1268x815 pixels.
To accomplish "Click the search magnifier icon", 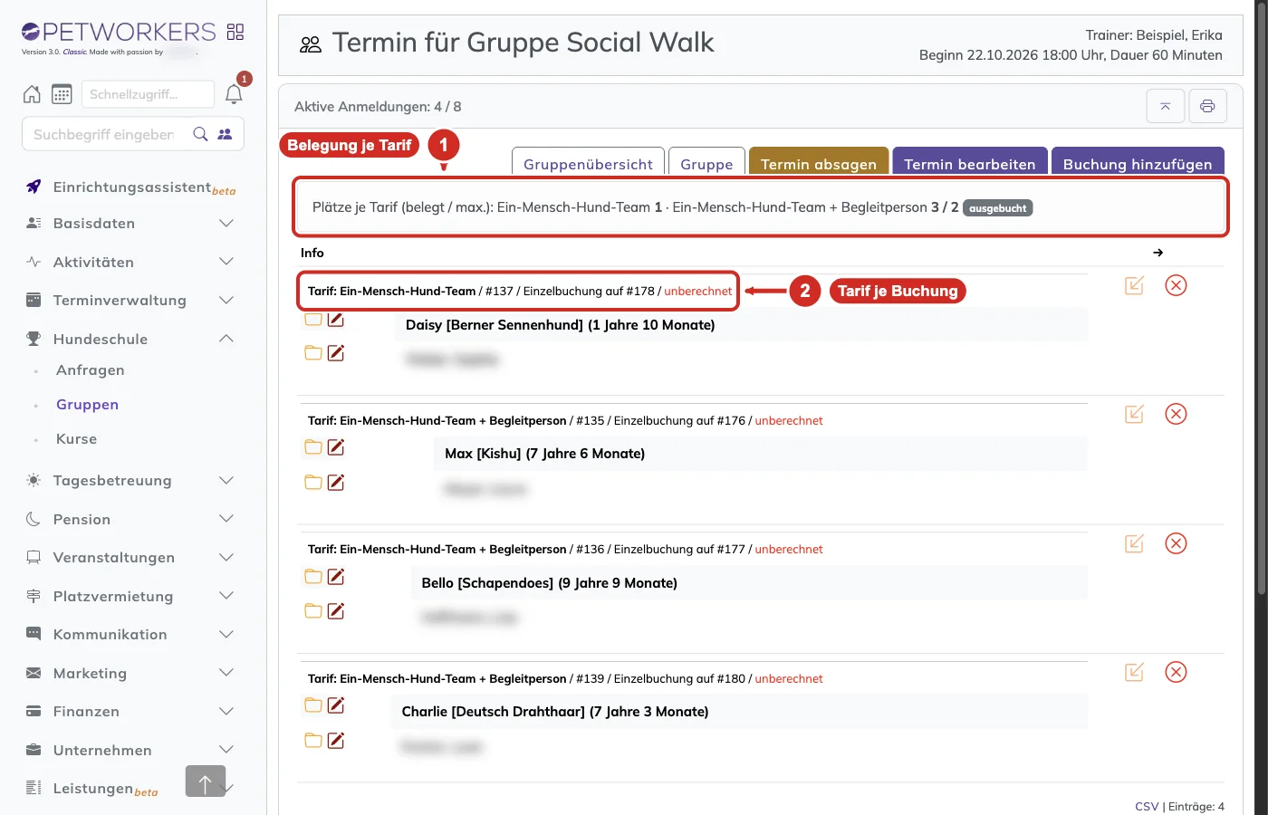I will pyautogui.click(x=201, y=134).
